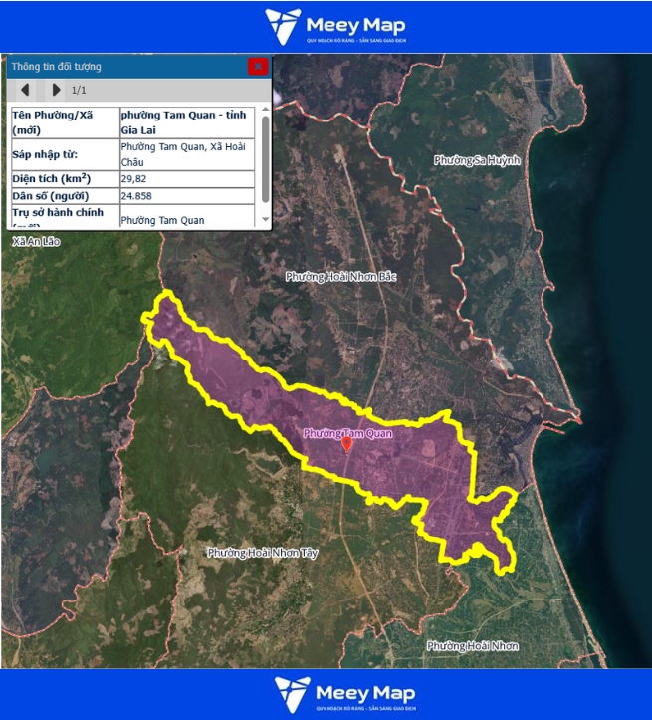Click the previous record arrow in info panel

(25, 90)
